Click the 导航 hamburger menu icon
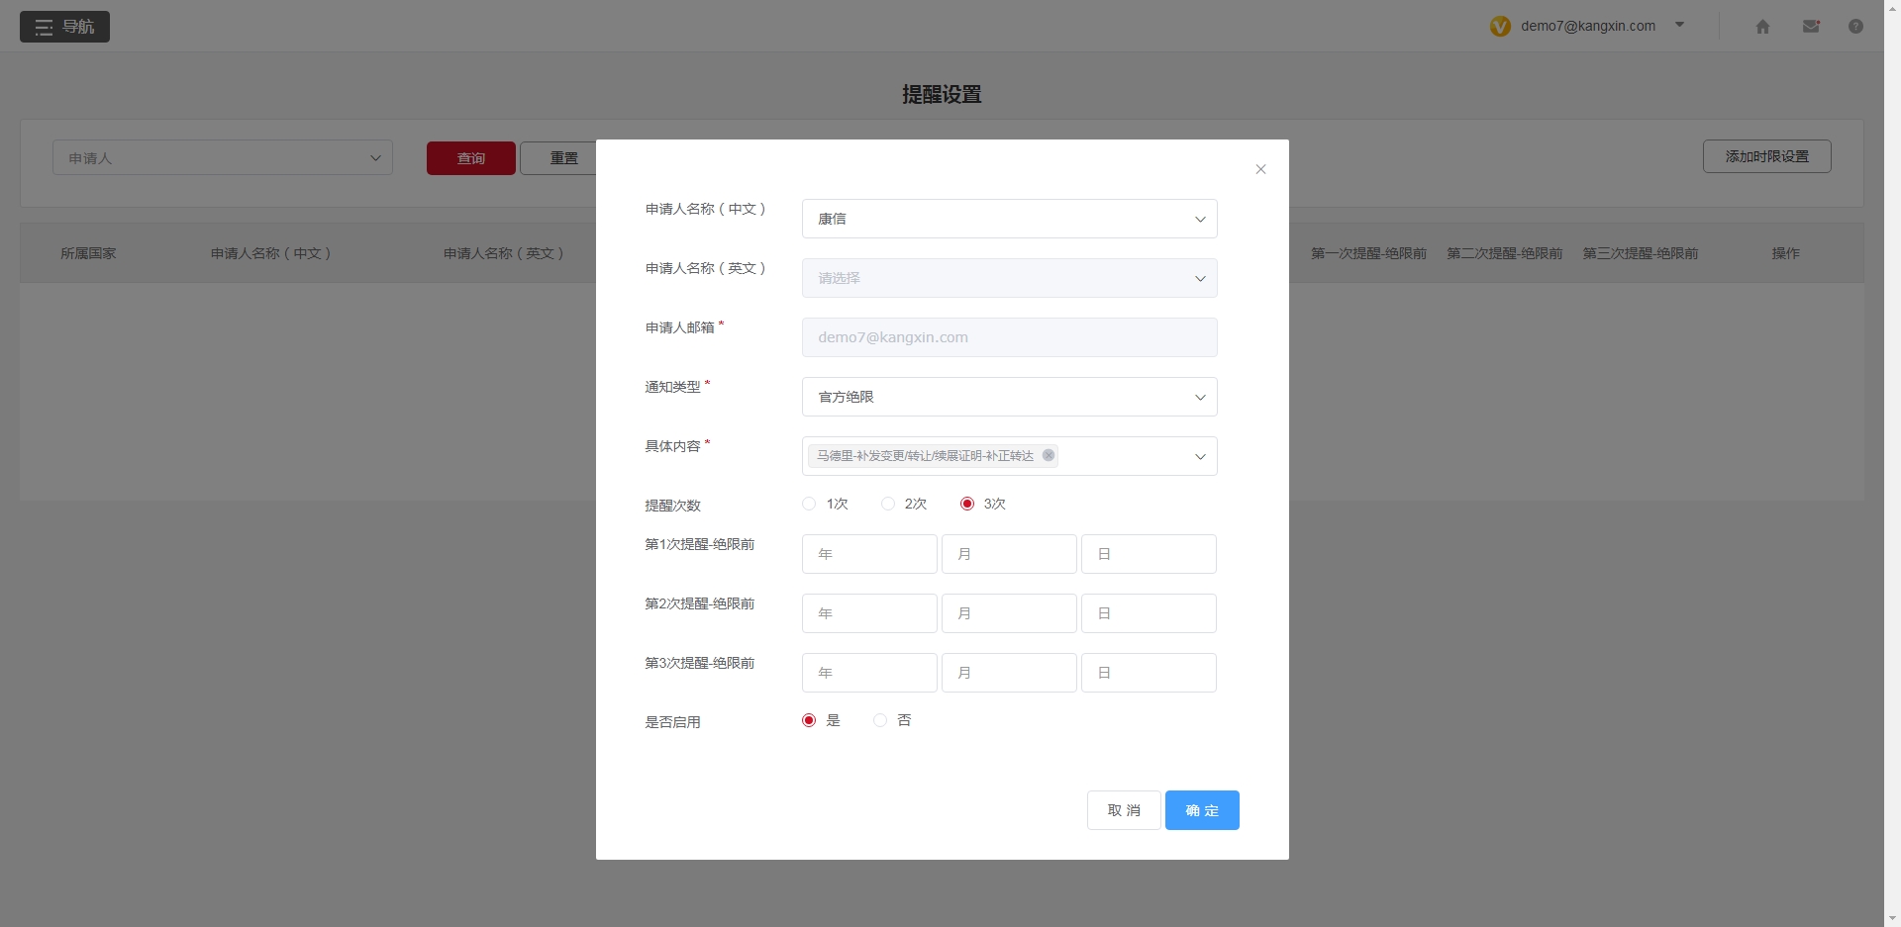 44,27
